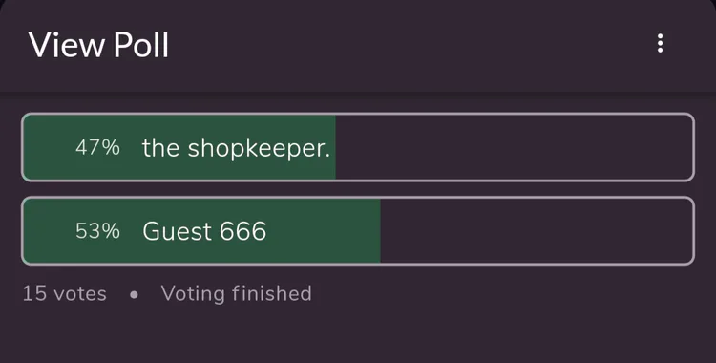Tap the word "View" in the title

click(x=67, y=45)
